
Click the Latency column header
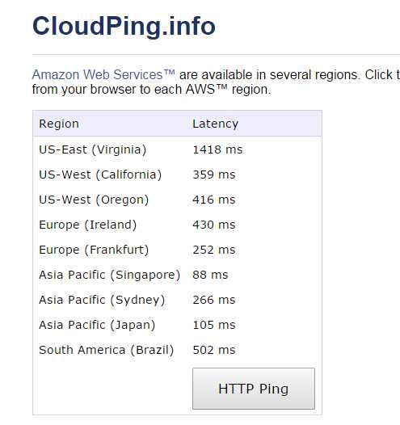216,124
